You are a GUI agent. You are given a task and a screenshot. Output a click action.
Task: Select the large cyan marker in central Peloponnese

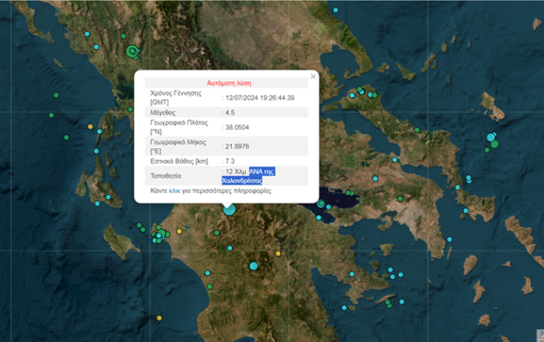pos(253,266)
